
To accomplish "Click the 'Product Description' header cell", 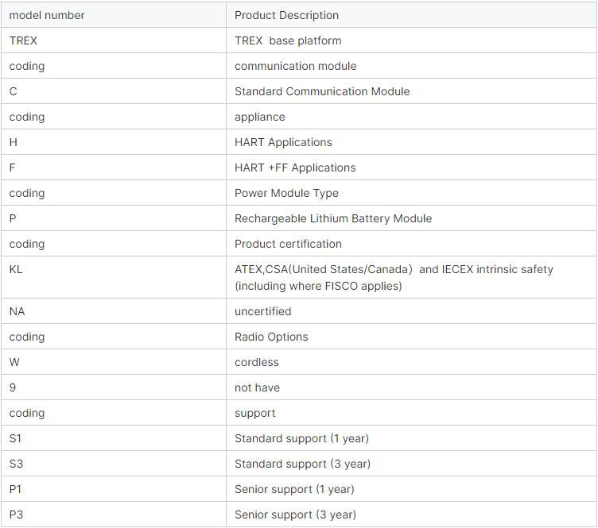I will point(286,15).
